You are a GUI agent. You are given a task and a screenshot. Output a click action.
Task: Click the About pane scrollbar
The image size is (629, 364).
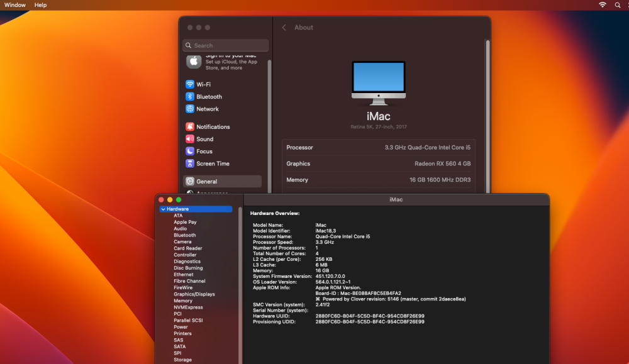point(488,116)
